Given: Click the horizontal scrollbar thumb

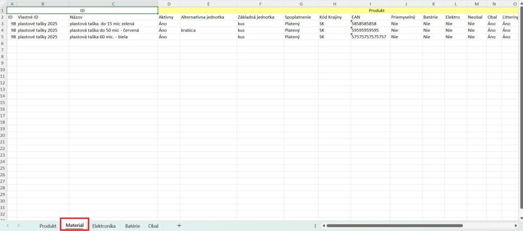Looking at the screenshot, I should tap(419, 225).
